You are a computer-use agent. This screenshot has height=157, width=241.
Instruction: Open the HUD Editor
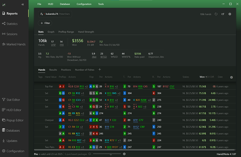coord(14,110)
